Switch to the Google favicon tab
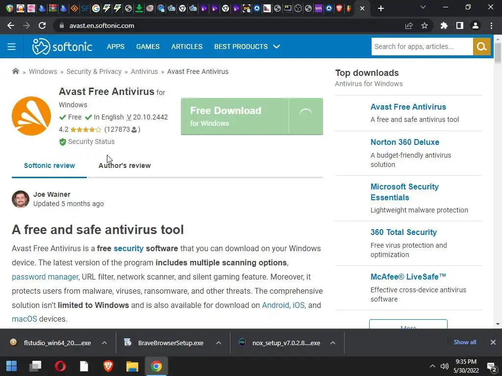502x376 pixels. click(96, 8)
